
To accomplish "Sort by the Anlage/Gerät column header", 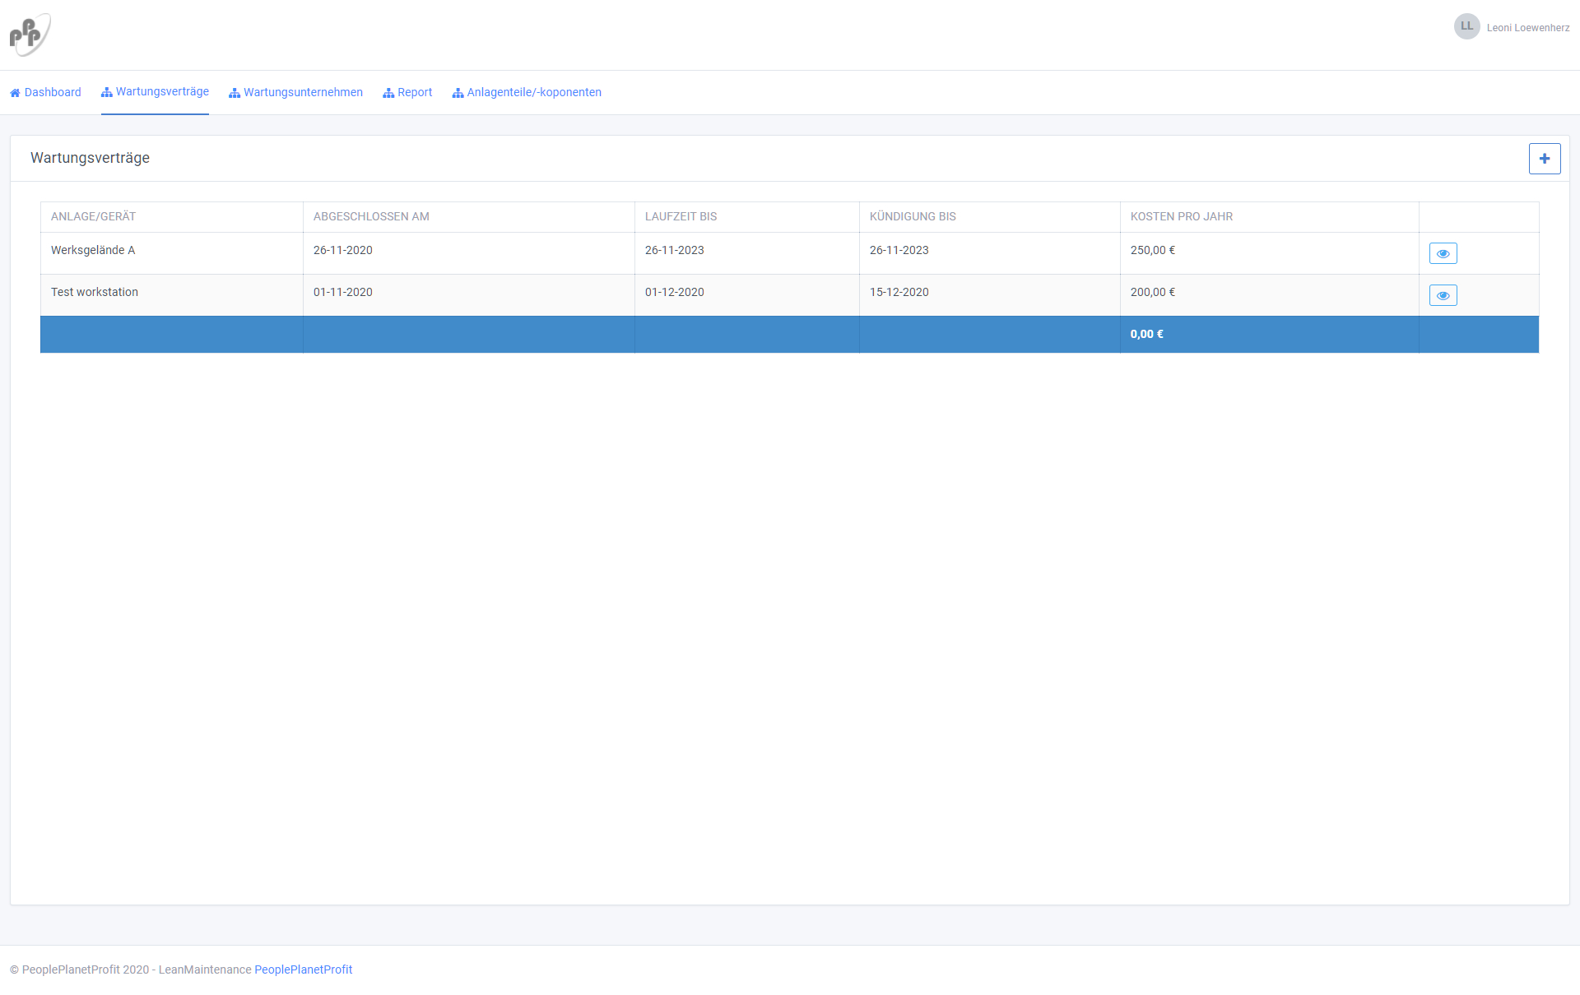I will (93, 216).
